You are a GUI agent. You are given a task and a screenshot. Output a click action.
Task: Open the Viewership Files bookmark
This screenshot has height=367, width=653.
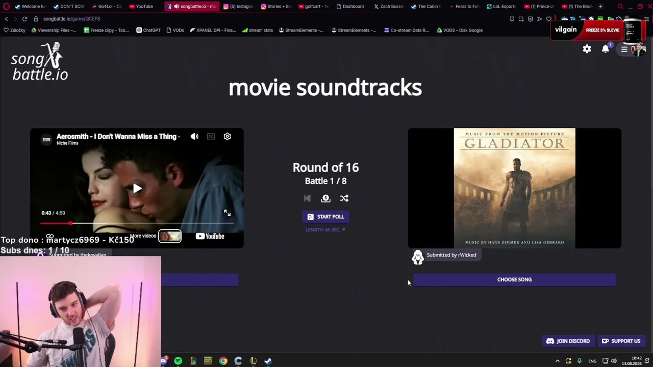click(54, 30)
